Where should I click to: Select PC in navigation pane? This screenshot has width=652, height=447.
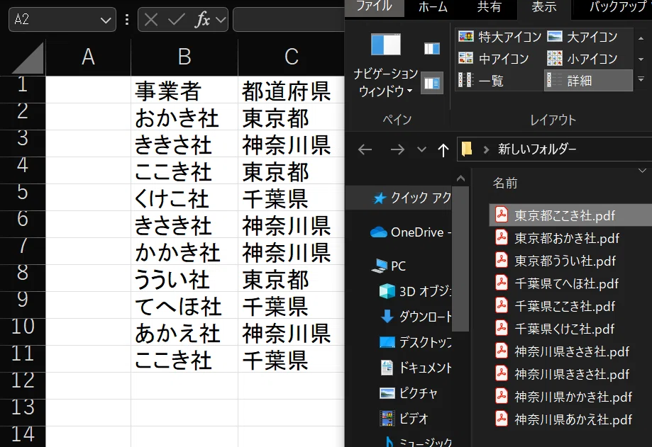[x=388, y=266]
